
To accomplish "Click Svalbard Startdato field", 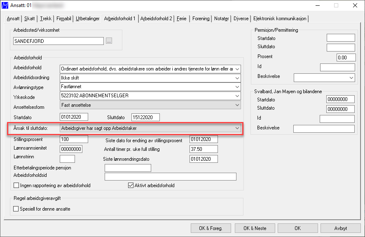I will click(x=340, y=99).
